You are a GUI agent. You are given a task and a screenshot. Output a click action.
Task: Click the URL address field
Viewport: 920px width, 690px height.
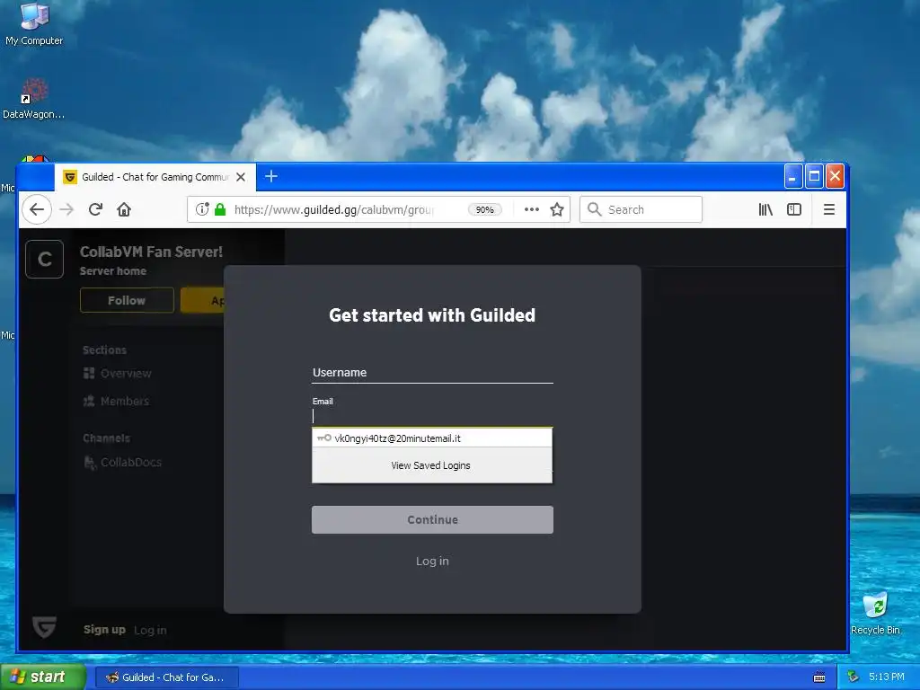(x=334, y=209)
